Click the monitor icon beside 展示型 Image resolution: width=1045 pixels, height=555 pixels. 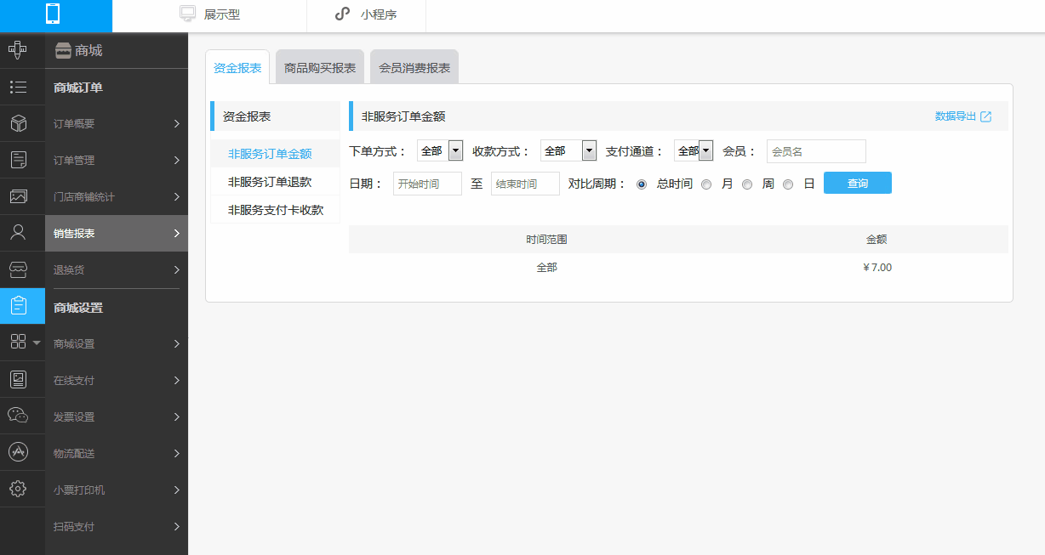click(188, 14)
